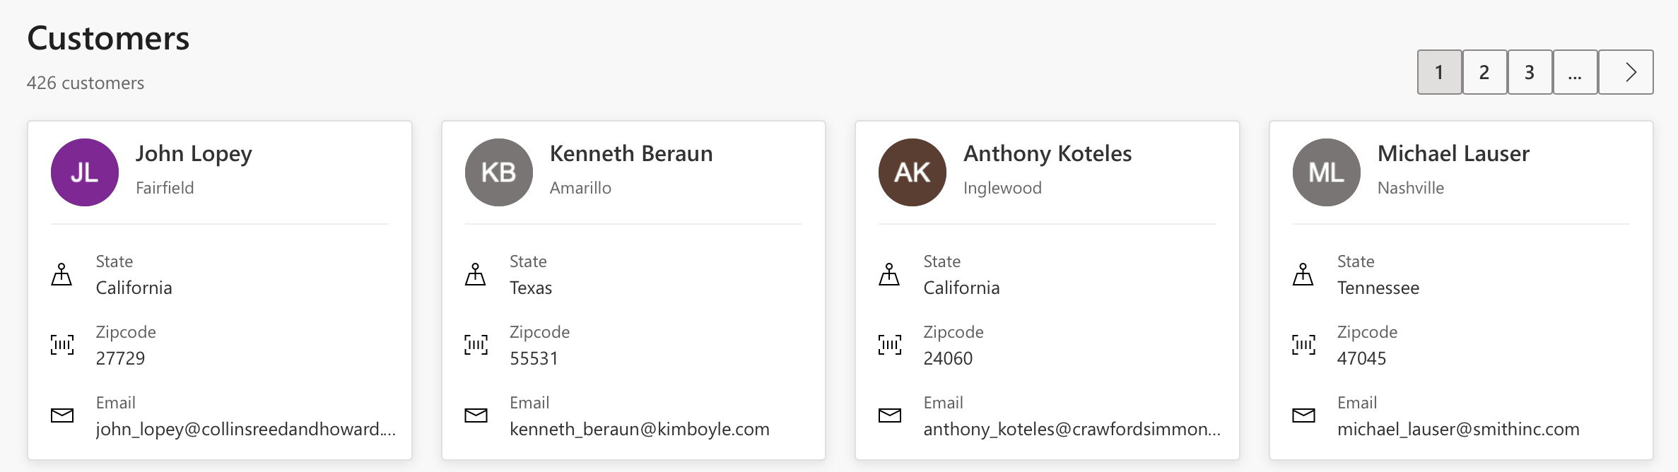
Task: Click the email envelope icon for Michael Lauser
Action: (x=1303, y=415)
